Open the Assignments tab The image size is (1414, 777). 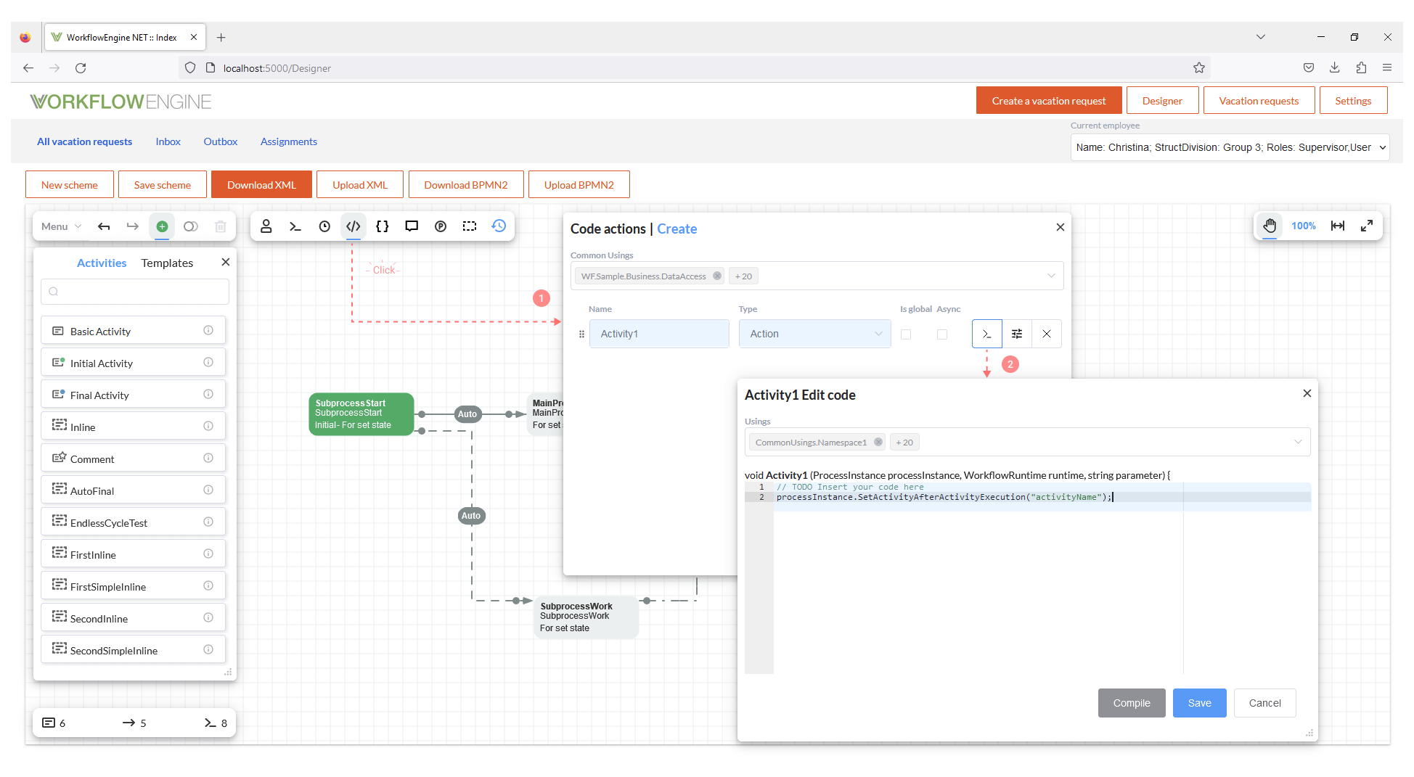coord(289,141)
